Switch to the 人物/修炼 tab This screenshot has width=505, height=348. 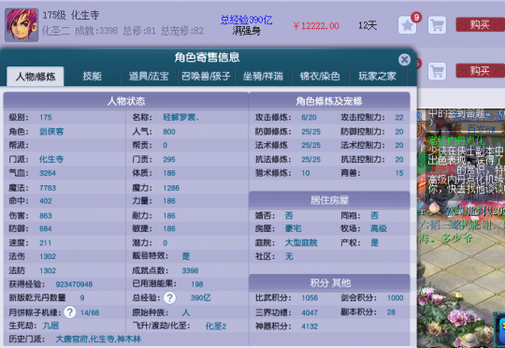click(36, 77)
